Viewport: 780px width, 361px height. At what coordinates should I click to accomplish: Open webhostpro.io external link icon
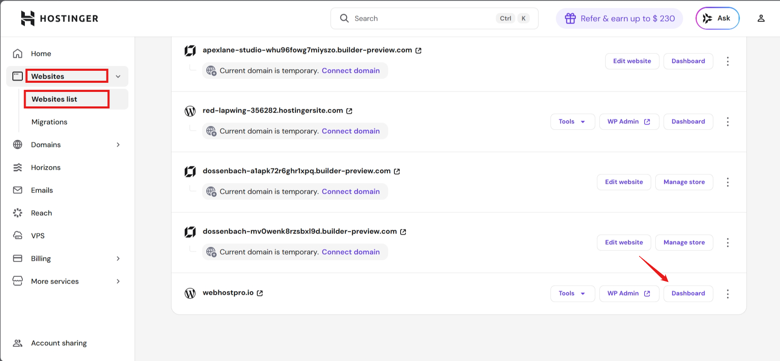[x=260, y=293]
